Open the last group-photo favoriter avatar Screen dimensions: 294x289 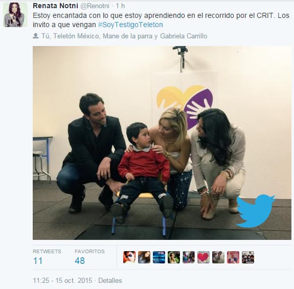tap(248, 257)
